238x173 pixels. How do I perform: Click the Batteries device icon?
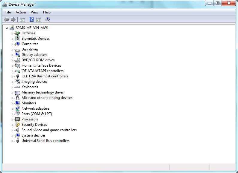tap(18, 33)
